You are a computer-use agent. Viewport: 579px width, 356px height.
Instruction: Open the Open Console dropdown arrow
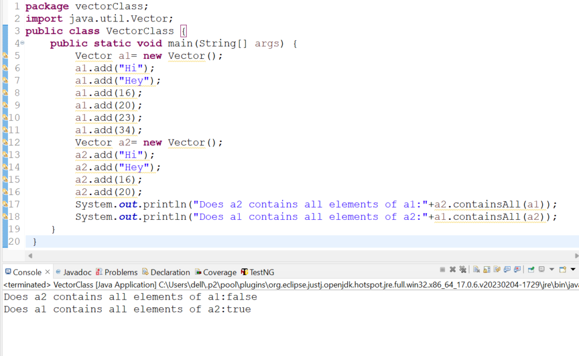[x=573, y=270]
